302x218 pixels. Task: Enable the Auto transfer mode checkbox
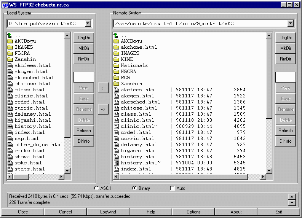point(173,188)
